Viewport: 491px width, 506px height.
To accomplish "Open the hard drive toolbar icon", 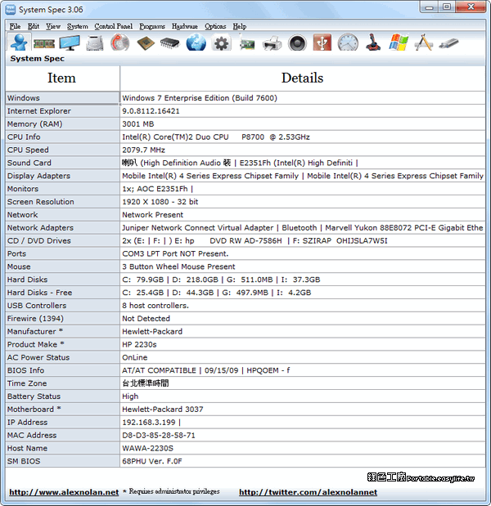I will point(95,43).
